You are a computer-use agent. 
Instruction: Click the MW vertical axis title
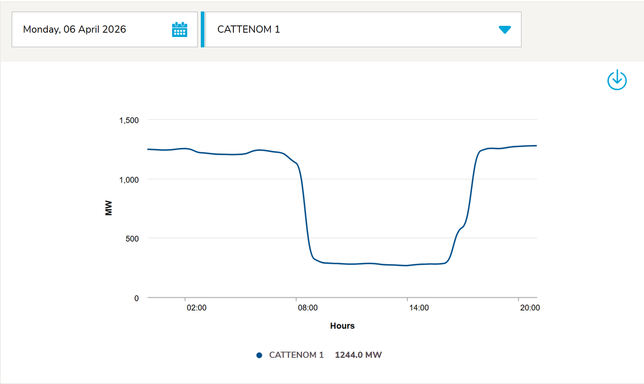[109, 209]
